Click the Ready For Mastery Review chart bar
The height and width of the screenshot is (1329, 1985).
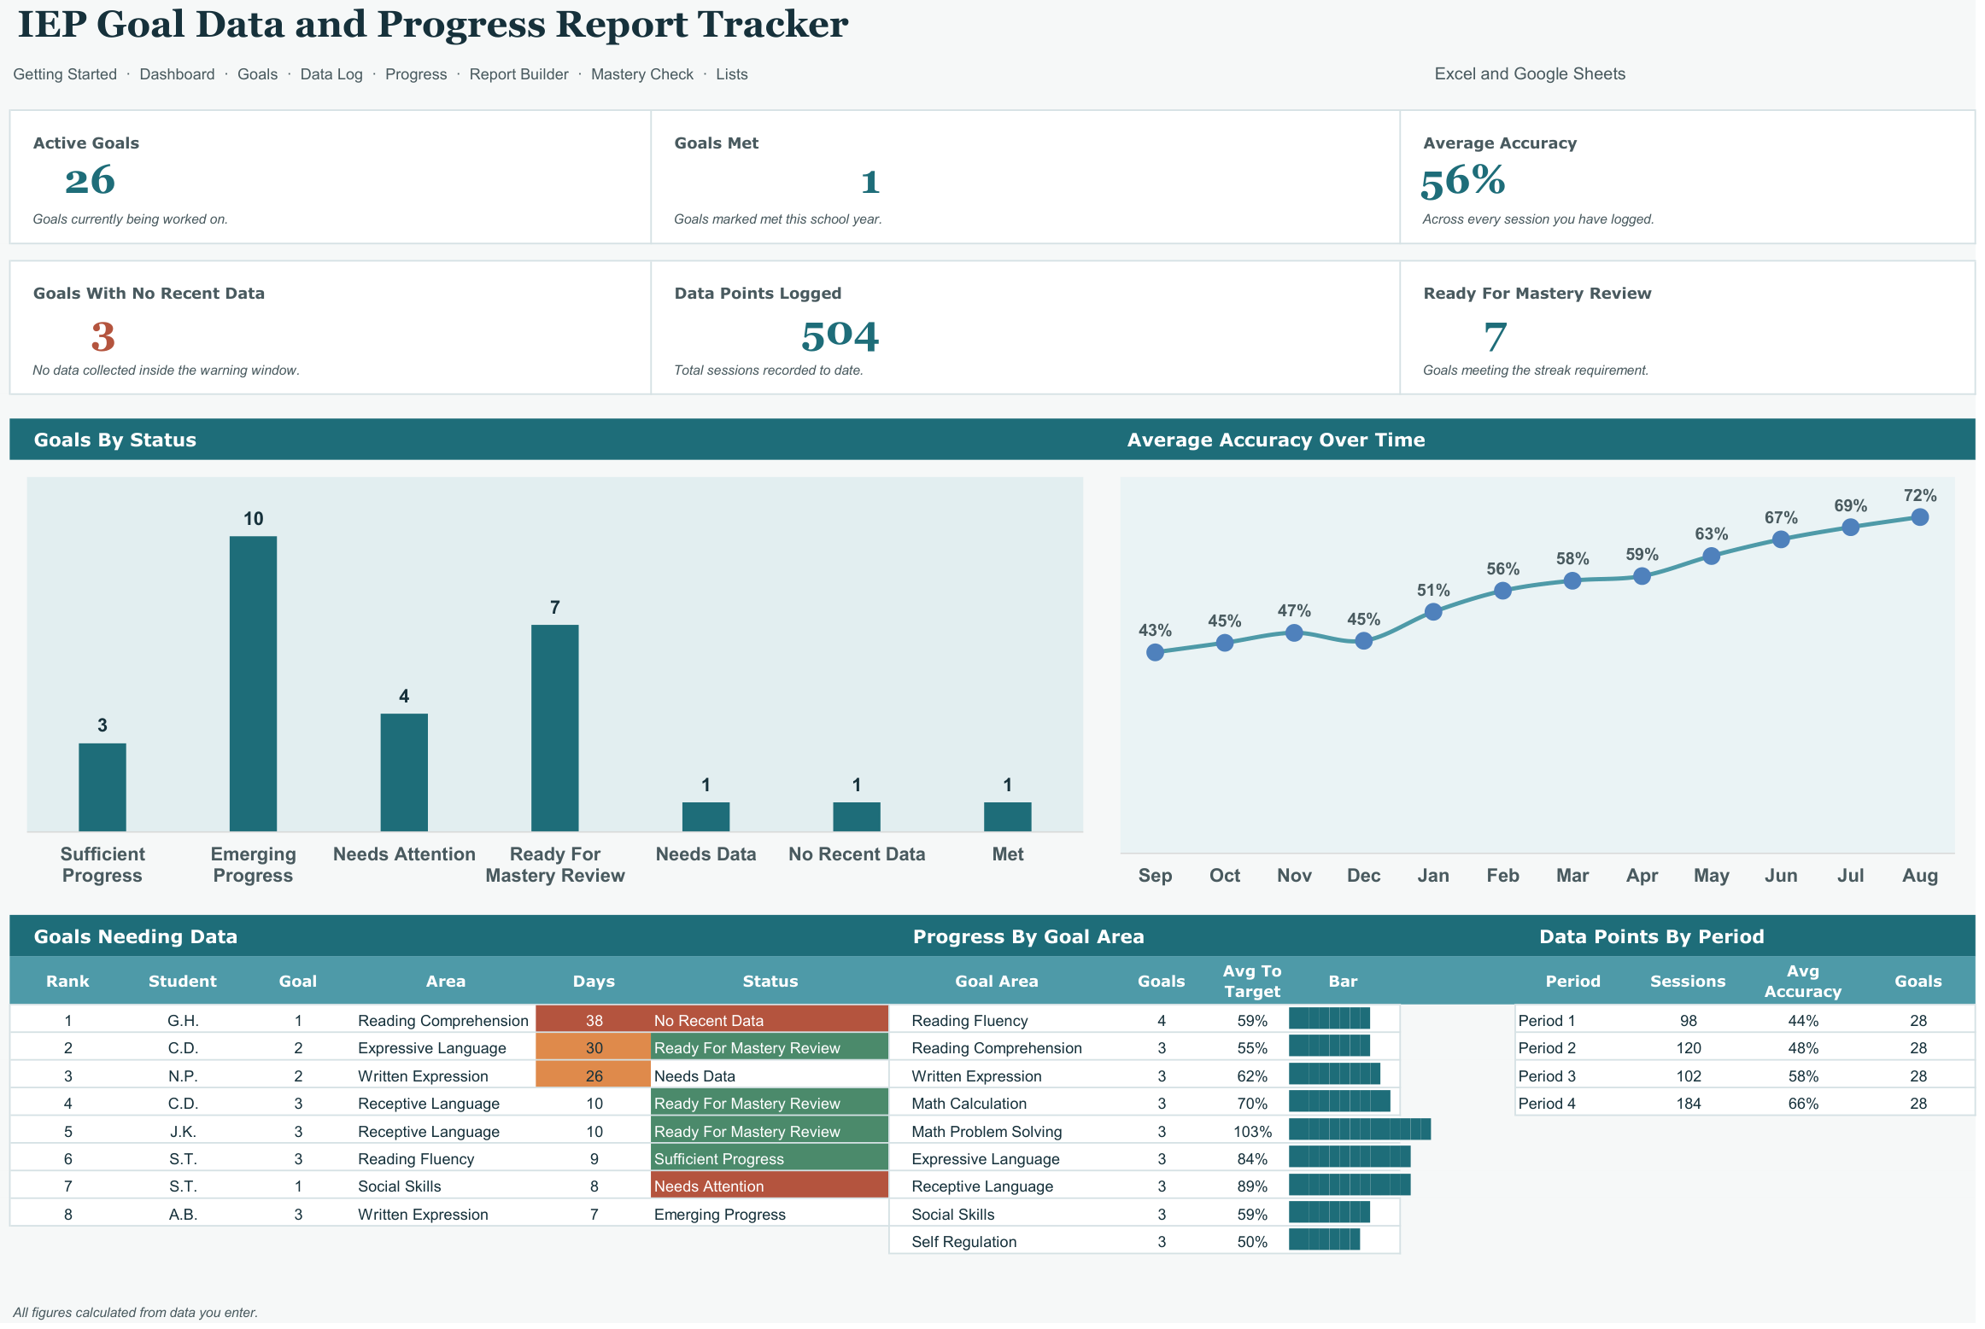tap(555, 728)
